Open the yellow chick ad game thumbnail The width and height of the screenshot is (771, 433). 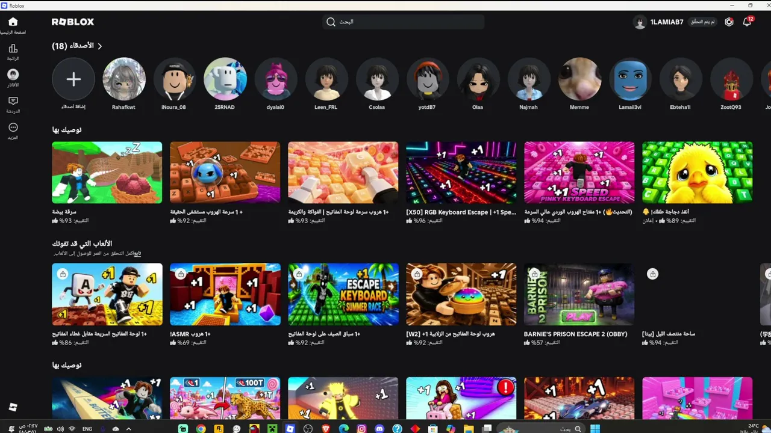pos(698,173)
